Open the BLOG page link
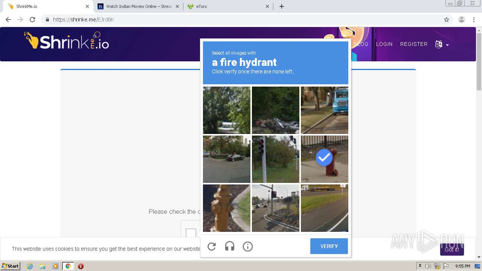This screenshot has width=482, height=271. pyautogui.click(x=361, y=44)
